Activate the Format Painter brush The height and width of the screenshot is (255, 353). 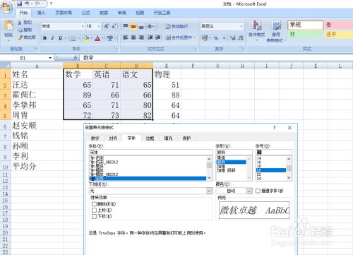[x=20, y=37]
